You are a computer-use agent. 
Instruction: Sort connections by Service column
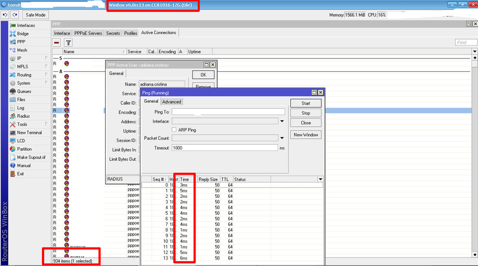click(137, 51)
